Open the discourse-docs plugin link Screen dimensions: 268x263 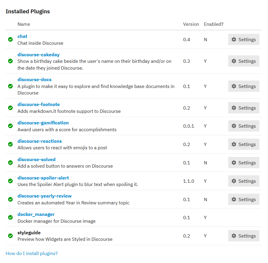pyautogui.click(x=34, y=79)
